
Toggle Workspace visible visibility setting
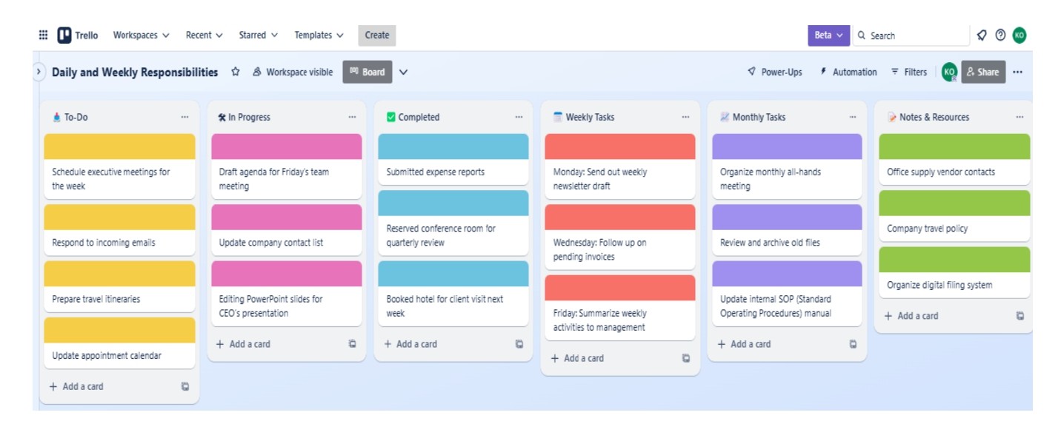293,72
